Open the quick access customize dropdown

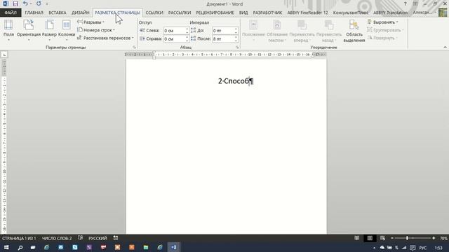tap(47, 4)
